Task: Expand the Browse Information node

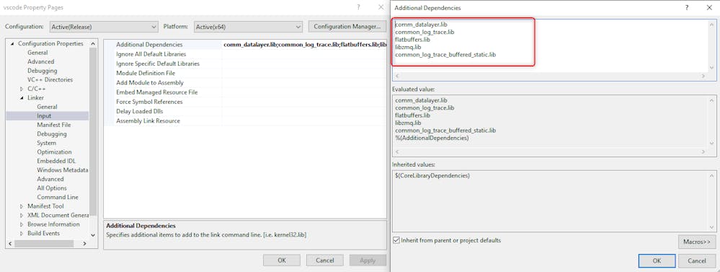Action: coord(22,224)
